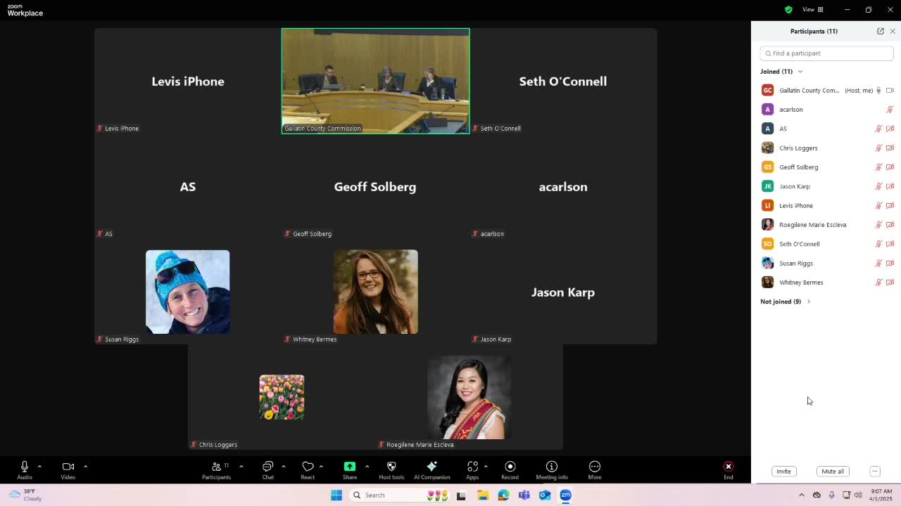Toggle the Video camera on/off
Viewport: 901px width, 506px height.
point(68,467)
